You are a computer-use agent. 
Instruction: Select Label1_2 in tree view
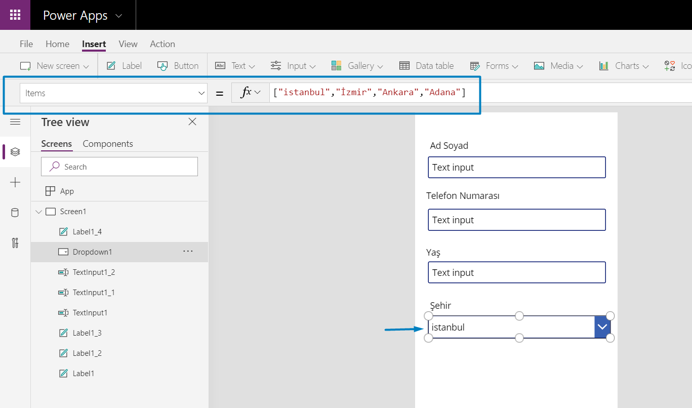coord(87,353)
